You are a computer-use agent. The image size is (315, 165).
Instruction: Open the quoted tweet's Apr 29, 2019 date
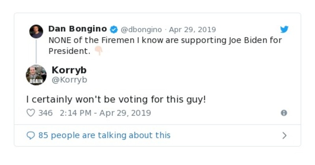(192, 29)
